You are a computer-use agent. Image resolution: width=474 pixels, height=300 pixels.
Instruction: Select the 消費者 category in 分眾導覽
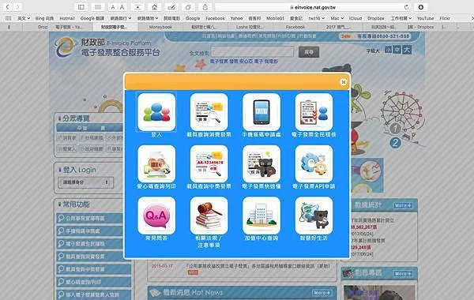(67, 138)
